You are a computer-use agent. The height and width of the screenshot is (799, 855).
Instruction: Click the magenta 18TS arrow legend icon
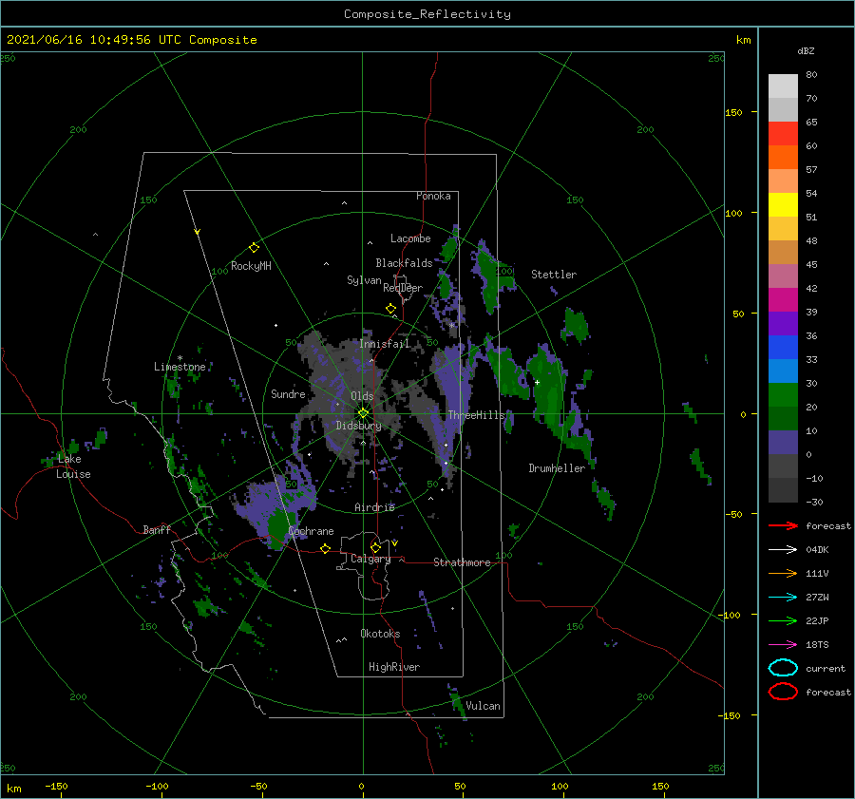pos(783,645)
